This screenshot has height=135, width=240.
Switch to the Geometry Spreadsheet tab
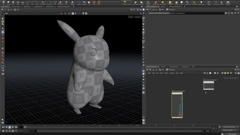click(63, 7)
